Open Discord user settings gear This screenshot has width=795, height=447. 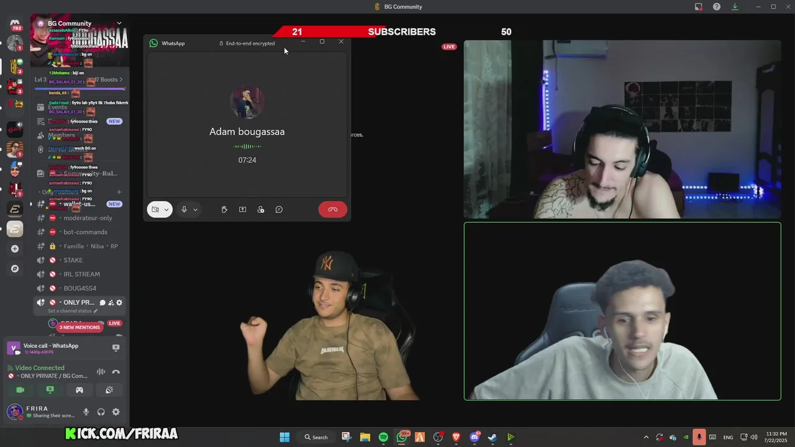116,412
